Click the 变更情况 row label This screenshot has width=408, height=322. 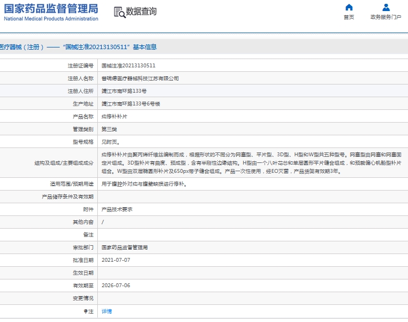(83, 298)
